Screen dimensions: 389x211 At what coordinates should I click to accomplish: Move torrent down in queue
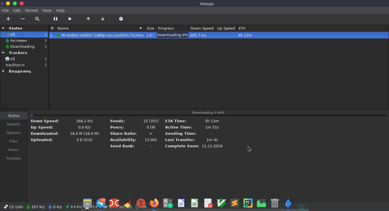[x=103, y=19]
